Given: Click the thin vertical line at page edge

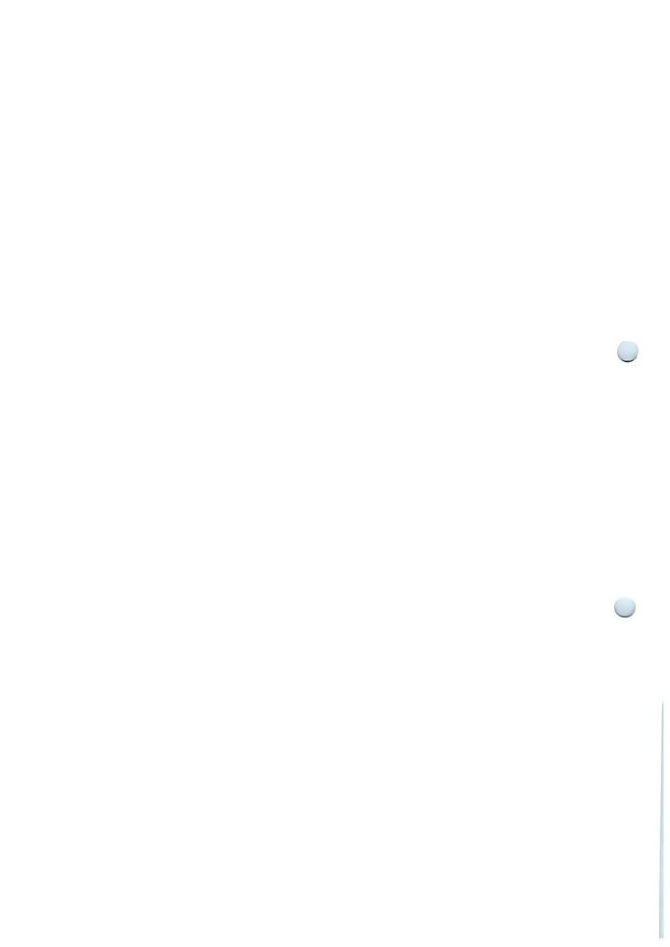Looking at the screenshot, I should 662,819.
